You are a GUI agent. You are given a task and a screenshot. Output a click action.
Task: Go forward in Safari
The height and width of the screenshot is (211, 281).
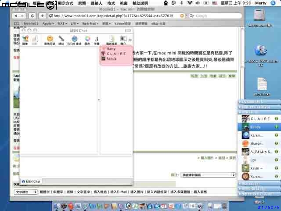[22, 16]
